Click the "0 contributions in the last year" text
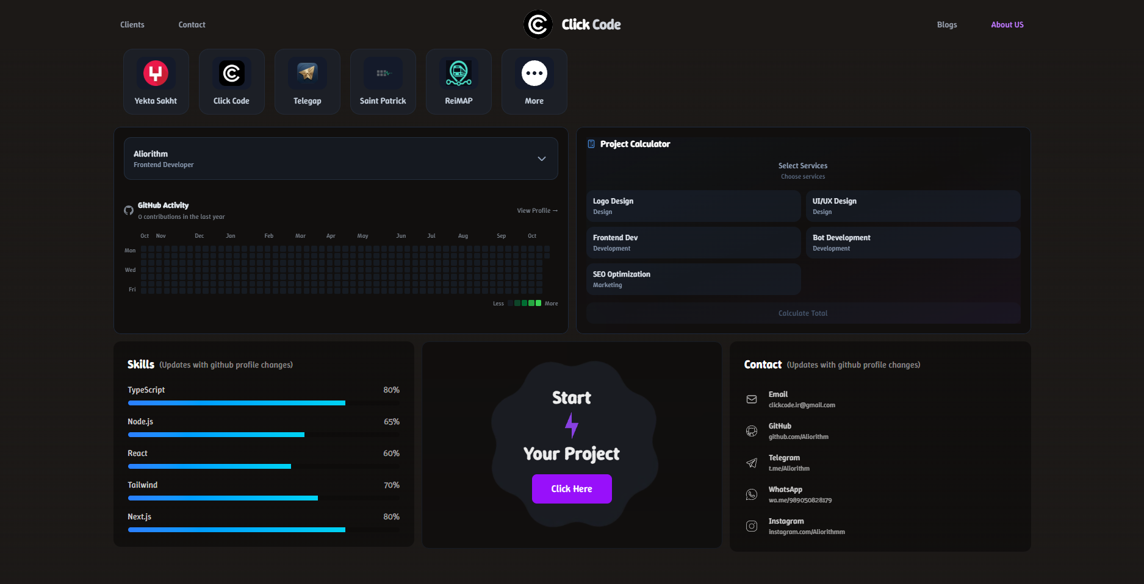Viewport: 1144px width, 584px height. 181,216
